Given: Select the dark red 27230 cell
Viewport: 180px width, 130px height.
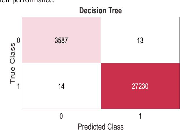Looking at the screenshot, I should pyautogui.click(x=140, y=86).
